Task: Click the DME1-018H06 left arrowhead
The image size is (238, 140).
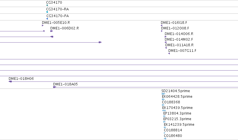Action: pyautogui.click(x=10, y=81)
